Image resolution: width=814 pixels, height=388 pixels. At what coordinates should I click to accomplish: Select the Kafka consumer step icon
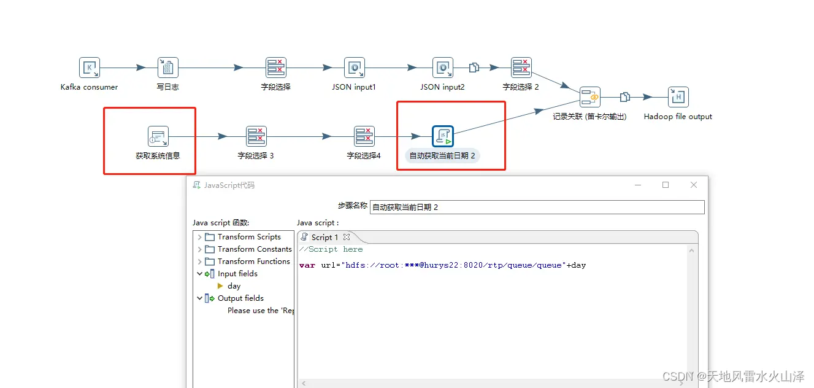click(89, 68)
